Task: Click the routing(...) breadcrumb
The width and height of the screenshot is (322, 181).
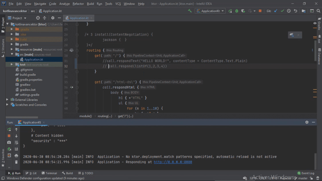Action: click(105, 116)
